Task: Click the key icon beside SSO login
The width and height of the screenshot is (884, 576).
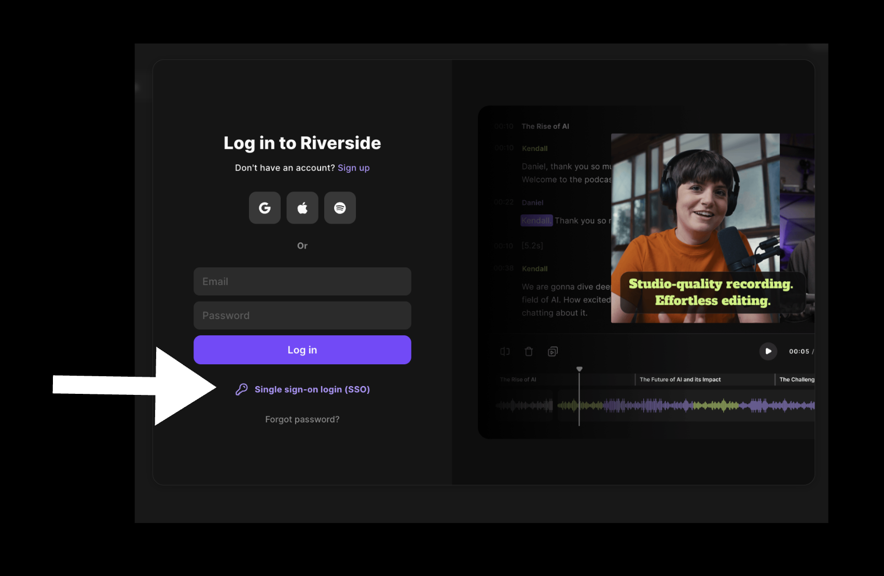Action: [x=241, y=389]
